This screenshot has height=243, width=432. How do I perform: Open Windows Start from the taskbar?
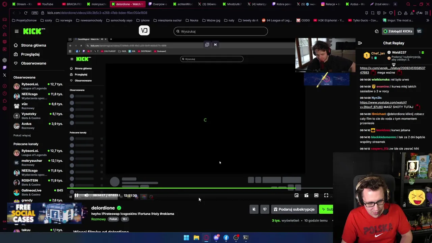[x=186, y=238]
